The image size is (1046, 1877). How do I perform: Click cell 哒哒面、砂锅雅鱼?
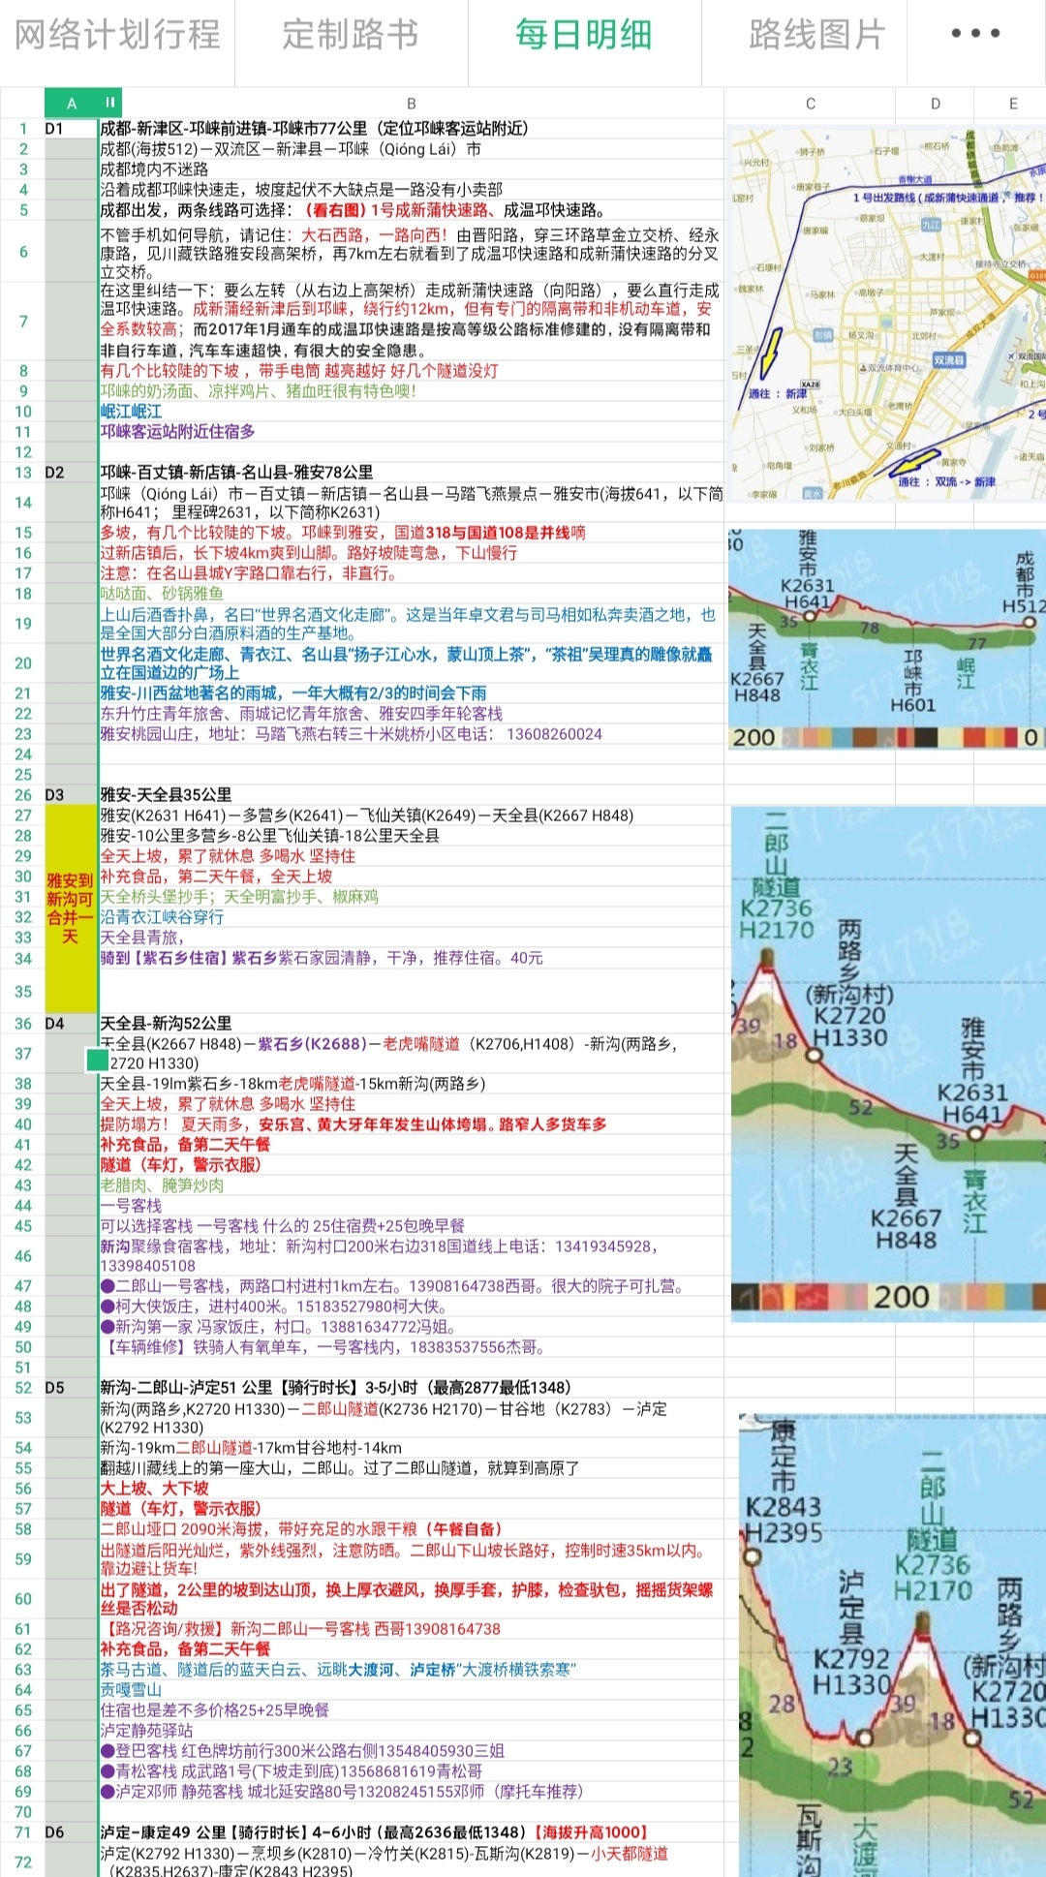[411, 594]
